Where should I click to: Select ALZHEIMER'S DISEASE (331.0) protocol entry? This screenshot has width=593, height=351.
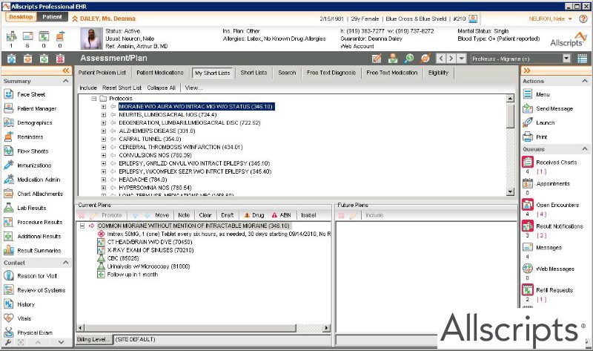[x=156, y=131]
